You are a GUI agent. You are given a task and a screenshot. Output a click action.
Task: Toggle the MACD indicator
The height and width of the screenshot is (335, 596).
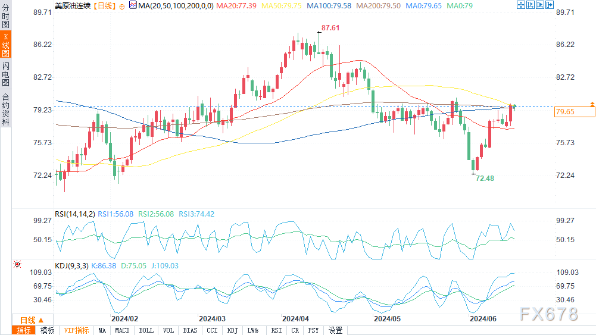(x=122, y=330)
